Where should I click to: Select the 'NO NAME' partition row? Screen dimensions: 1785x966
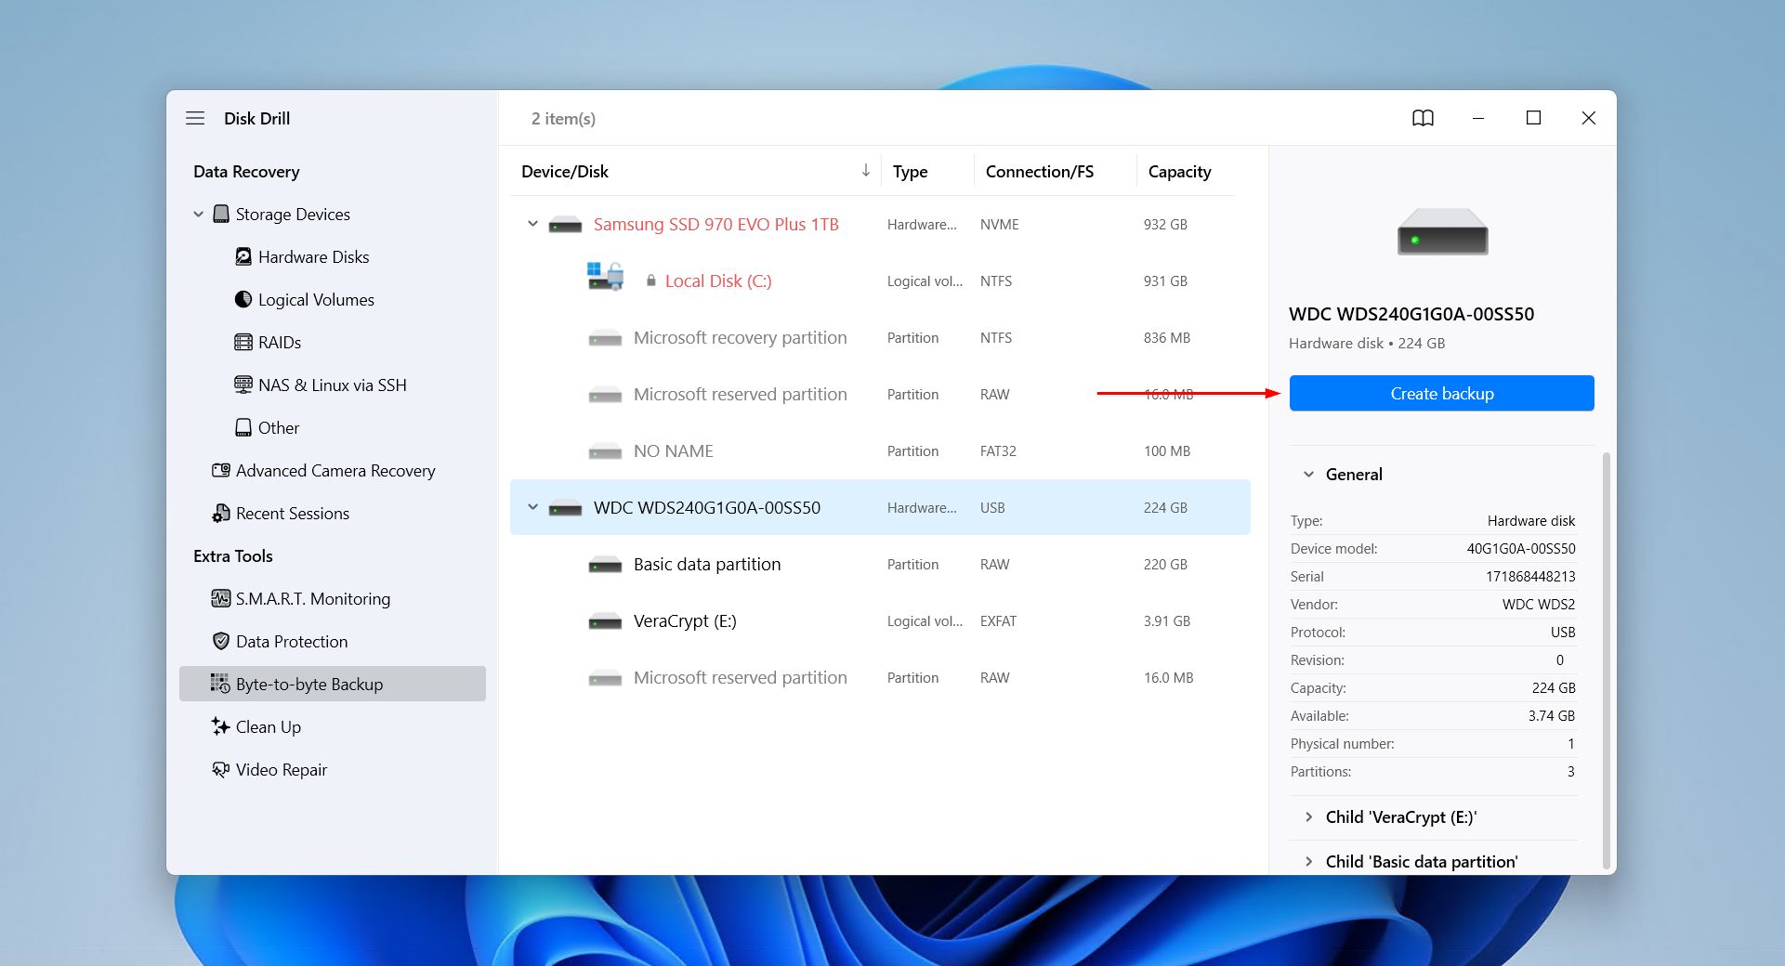tap(880, 450)
